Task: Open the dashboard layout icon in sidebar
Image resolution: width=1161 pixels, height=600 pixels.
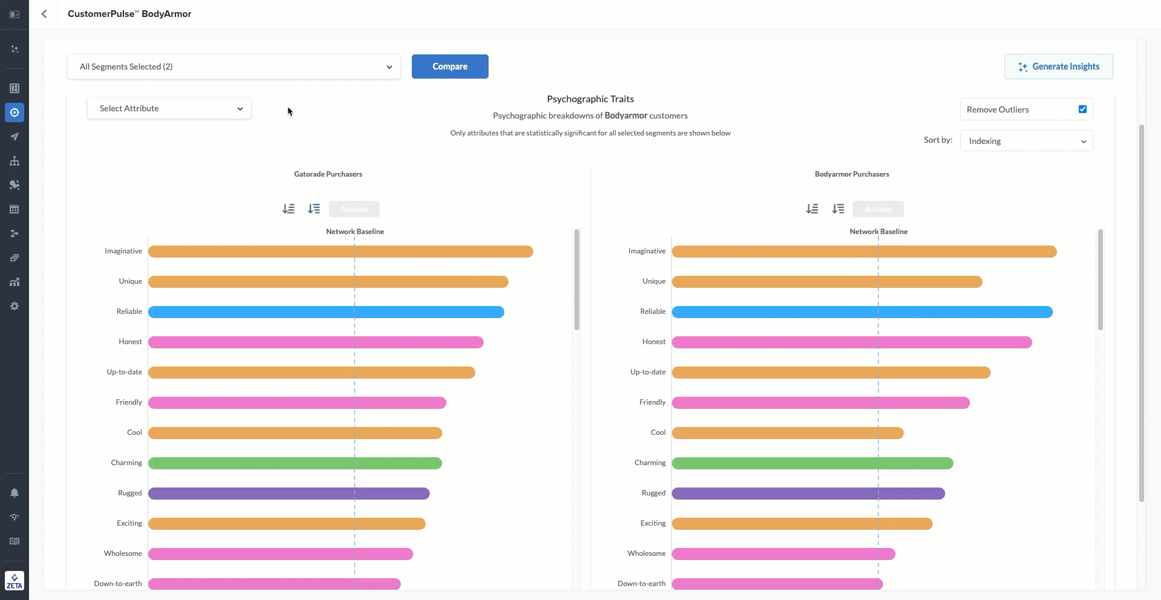Action: (x=15, y=88)
